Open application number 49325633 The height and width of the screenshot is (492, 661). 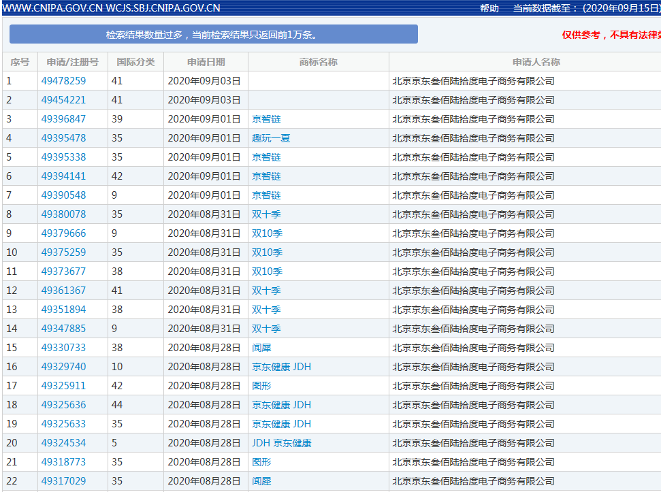(x=64, y=424)
